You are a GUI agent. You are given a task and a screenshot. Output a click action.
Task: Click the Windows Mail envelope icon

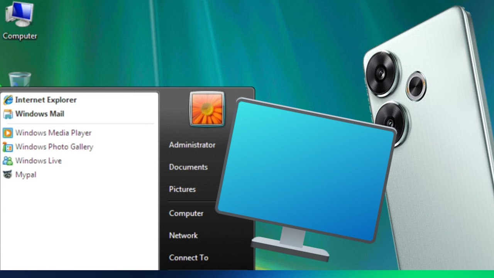8,114
